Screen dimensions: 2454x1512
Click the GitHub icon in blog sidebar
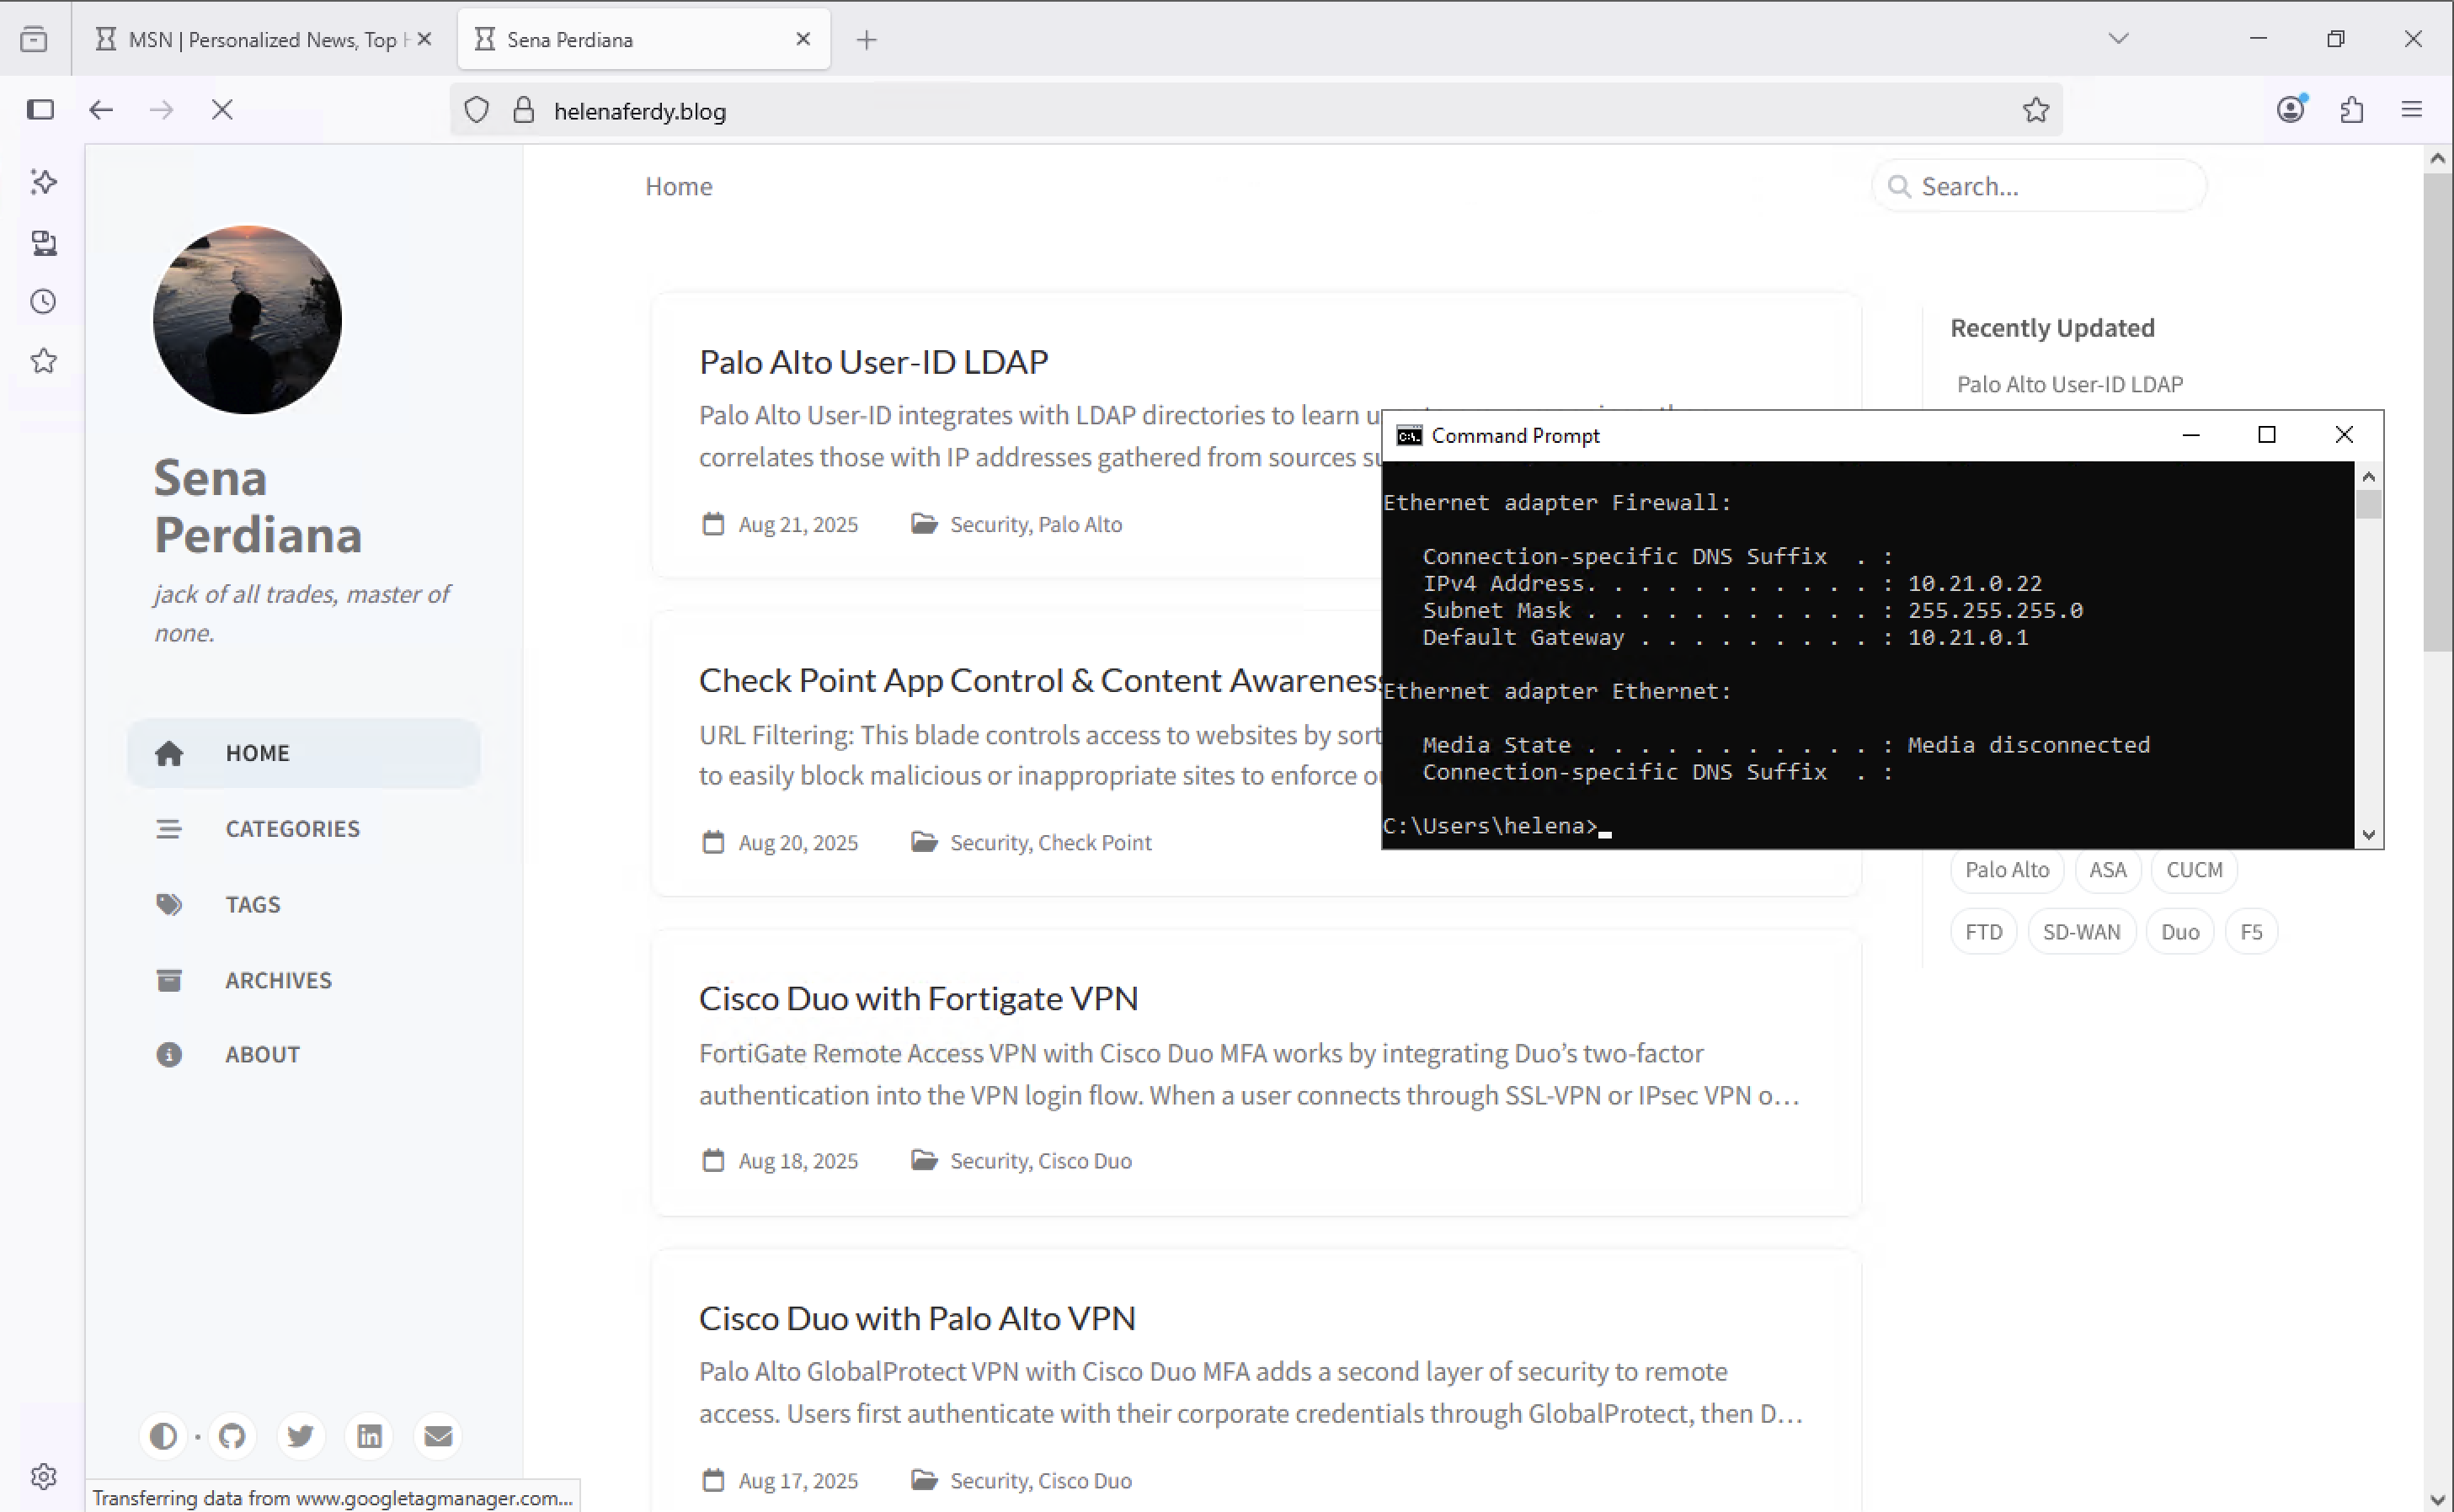[232, 1436]
